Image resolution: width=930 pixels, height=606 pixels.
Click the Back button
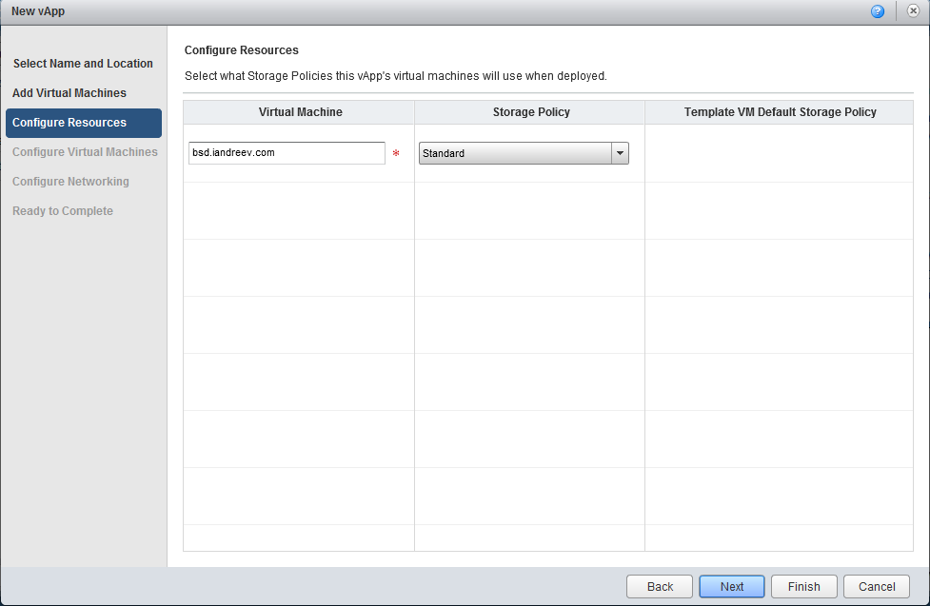click(x=660, y=586)
